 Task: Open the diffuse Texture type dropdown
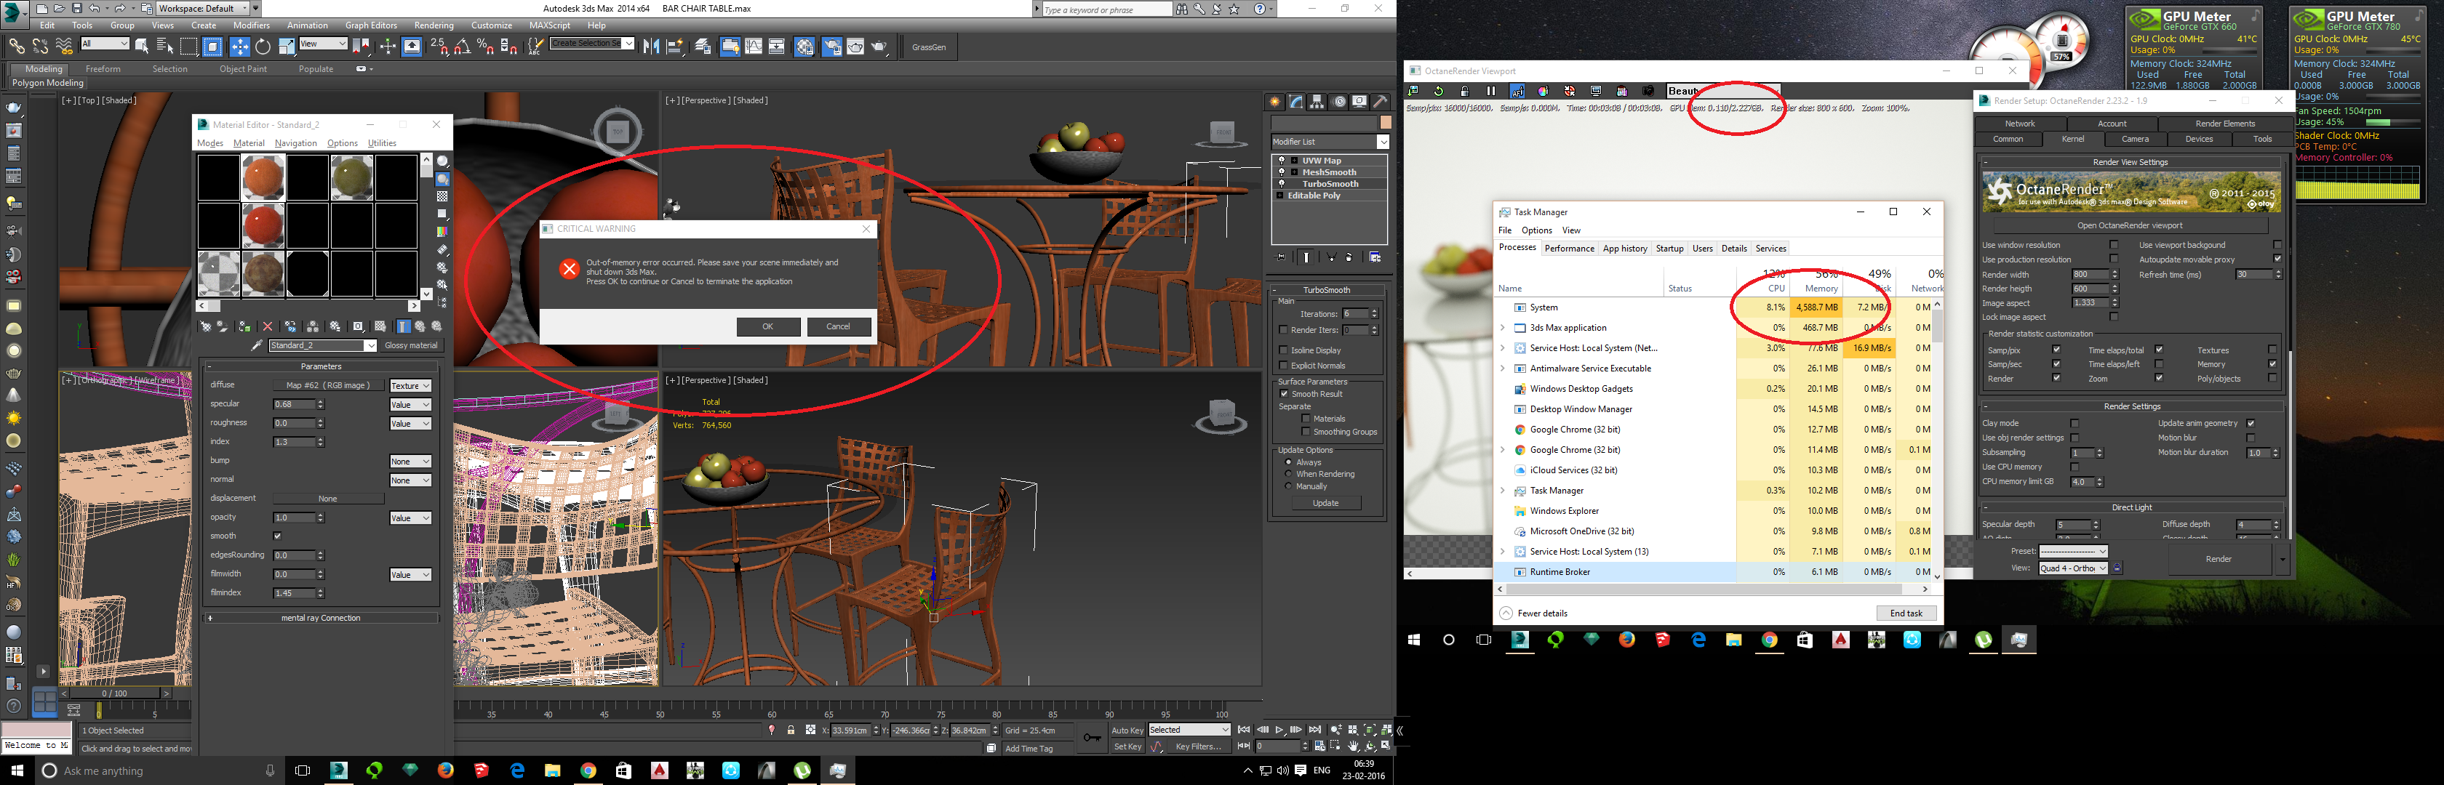410,386
